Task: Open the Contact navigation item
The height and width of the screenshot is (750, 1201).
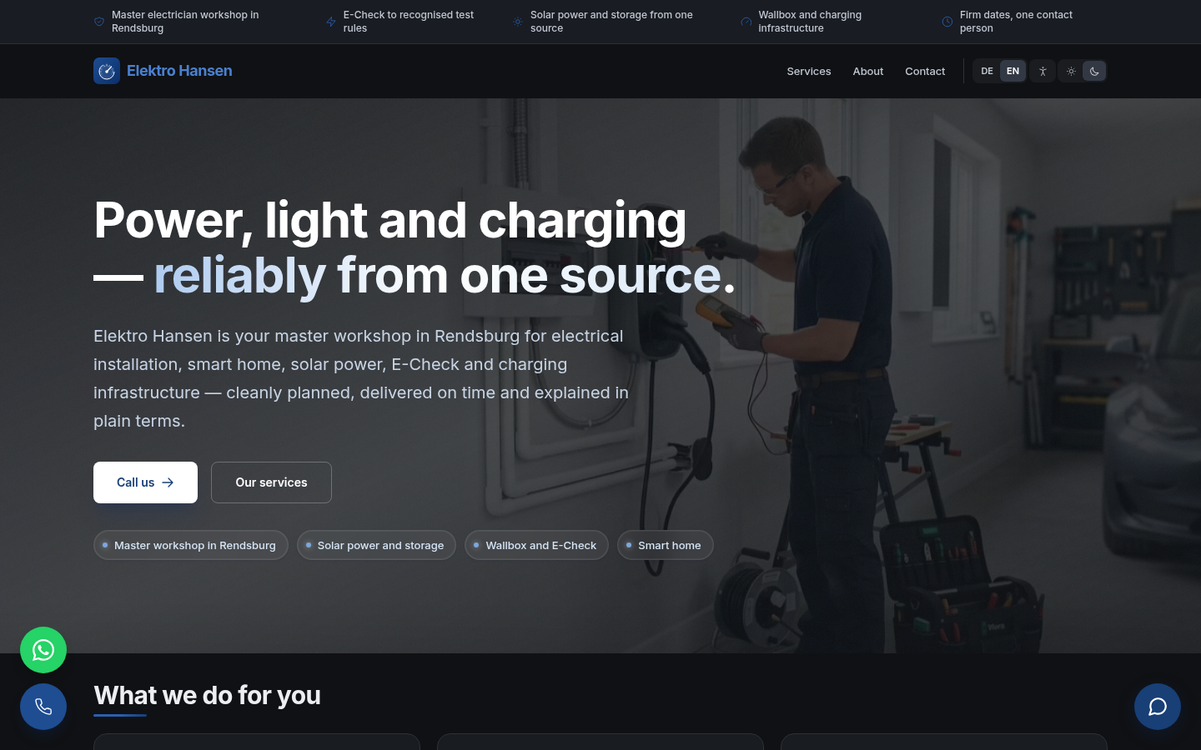Action: 925,71
